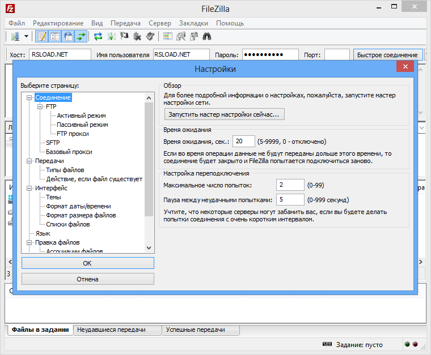Toggle message log display icon
431x355 pixels.
(x=42, y=36)
